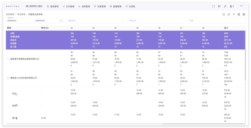Click the leaf theme icon in header
Screen dimensions: 251x128
click(225, 6)
